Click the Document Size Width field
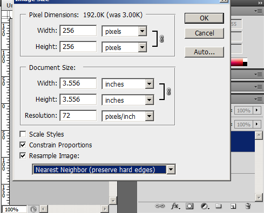264x213 pixels. pyautogui.click(x=78, y=83)
